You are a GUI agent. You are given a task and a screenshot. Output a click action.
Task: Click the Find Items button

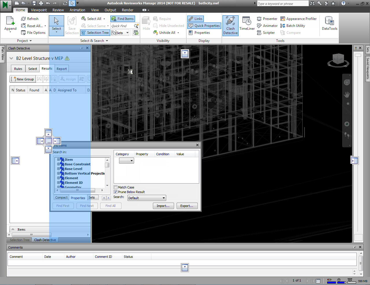(x=123, y=19)
